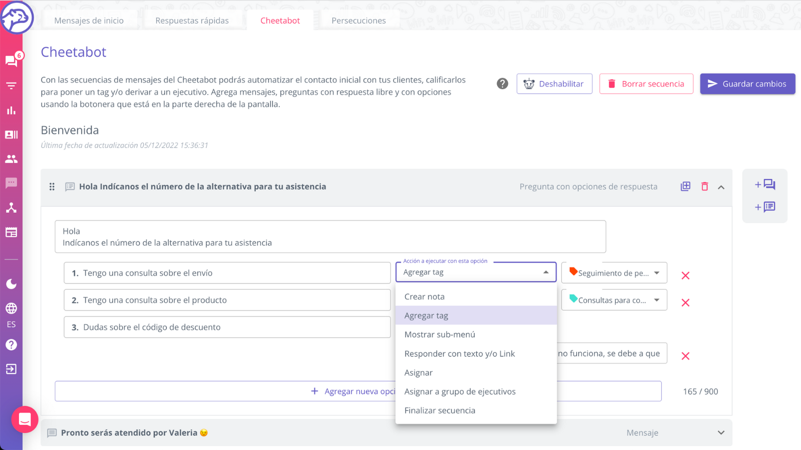Image resolution: width=801 pixels, height=450 pixels.
Task: Click the Cheetah logo at top left
Action: (17, 17)
